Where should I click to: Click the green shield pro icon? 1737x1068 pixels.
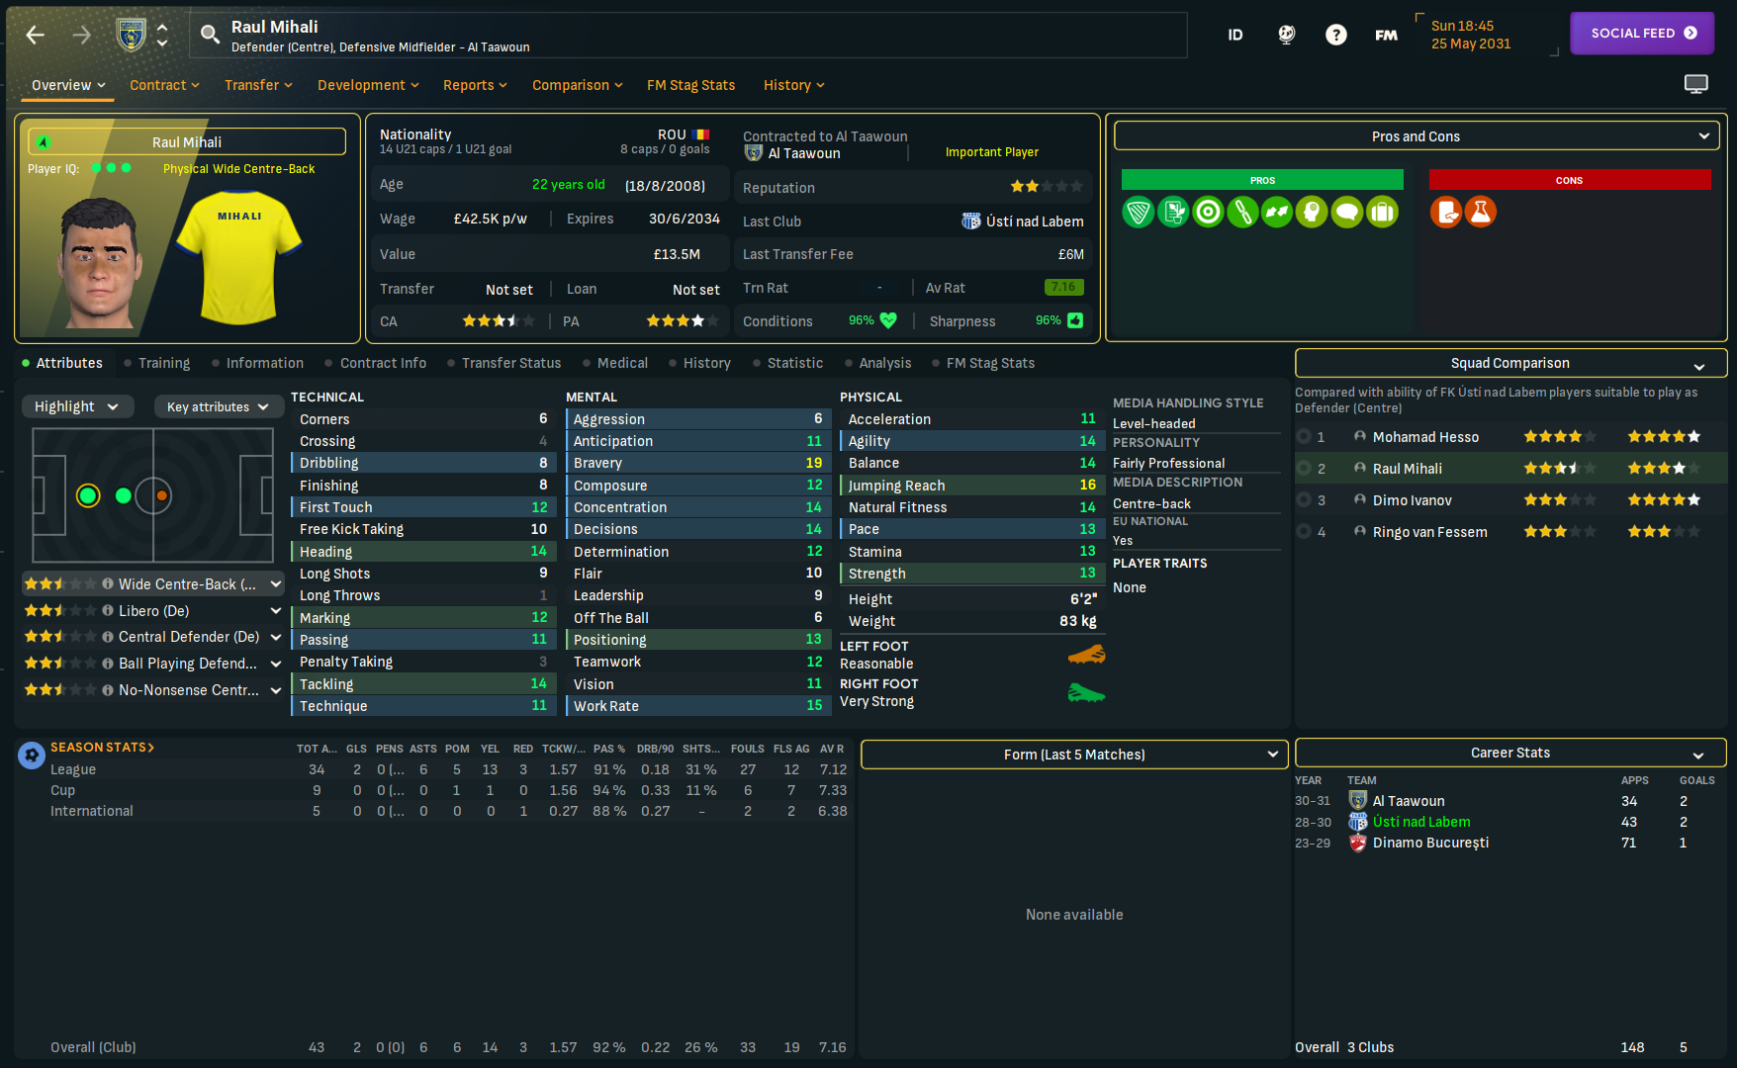pyautogui.click(x=1139, y=212)
